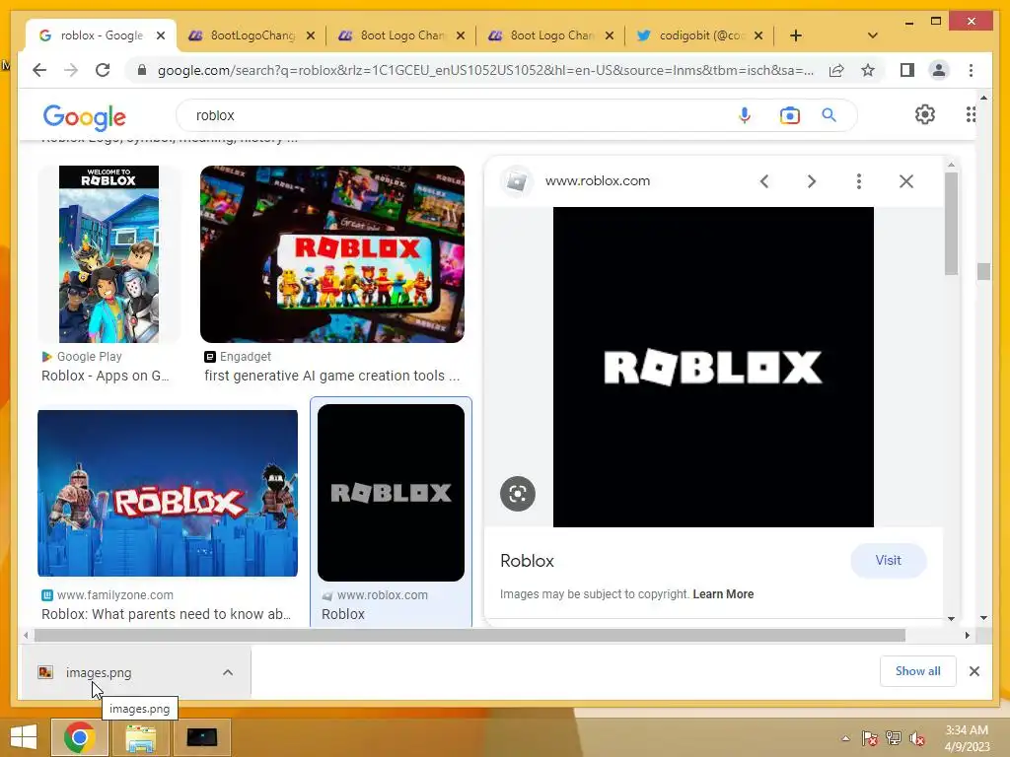Click the preview panel vertical scrollbar

(x=952, y=224)
